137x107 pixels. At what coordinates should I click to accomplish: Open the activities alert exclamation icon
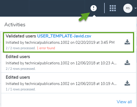tap(94, 8)
